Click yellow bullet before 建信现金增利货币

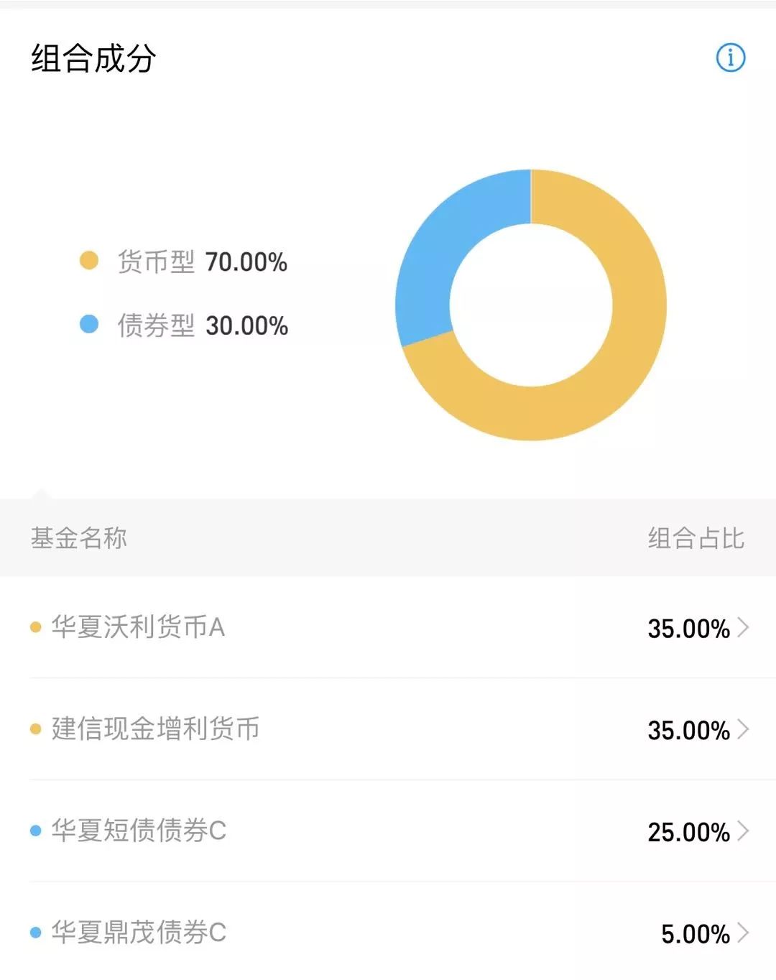click(35, 729)
